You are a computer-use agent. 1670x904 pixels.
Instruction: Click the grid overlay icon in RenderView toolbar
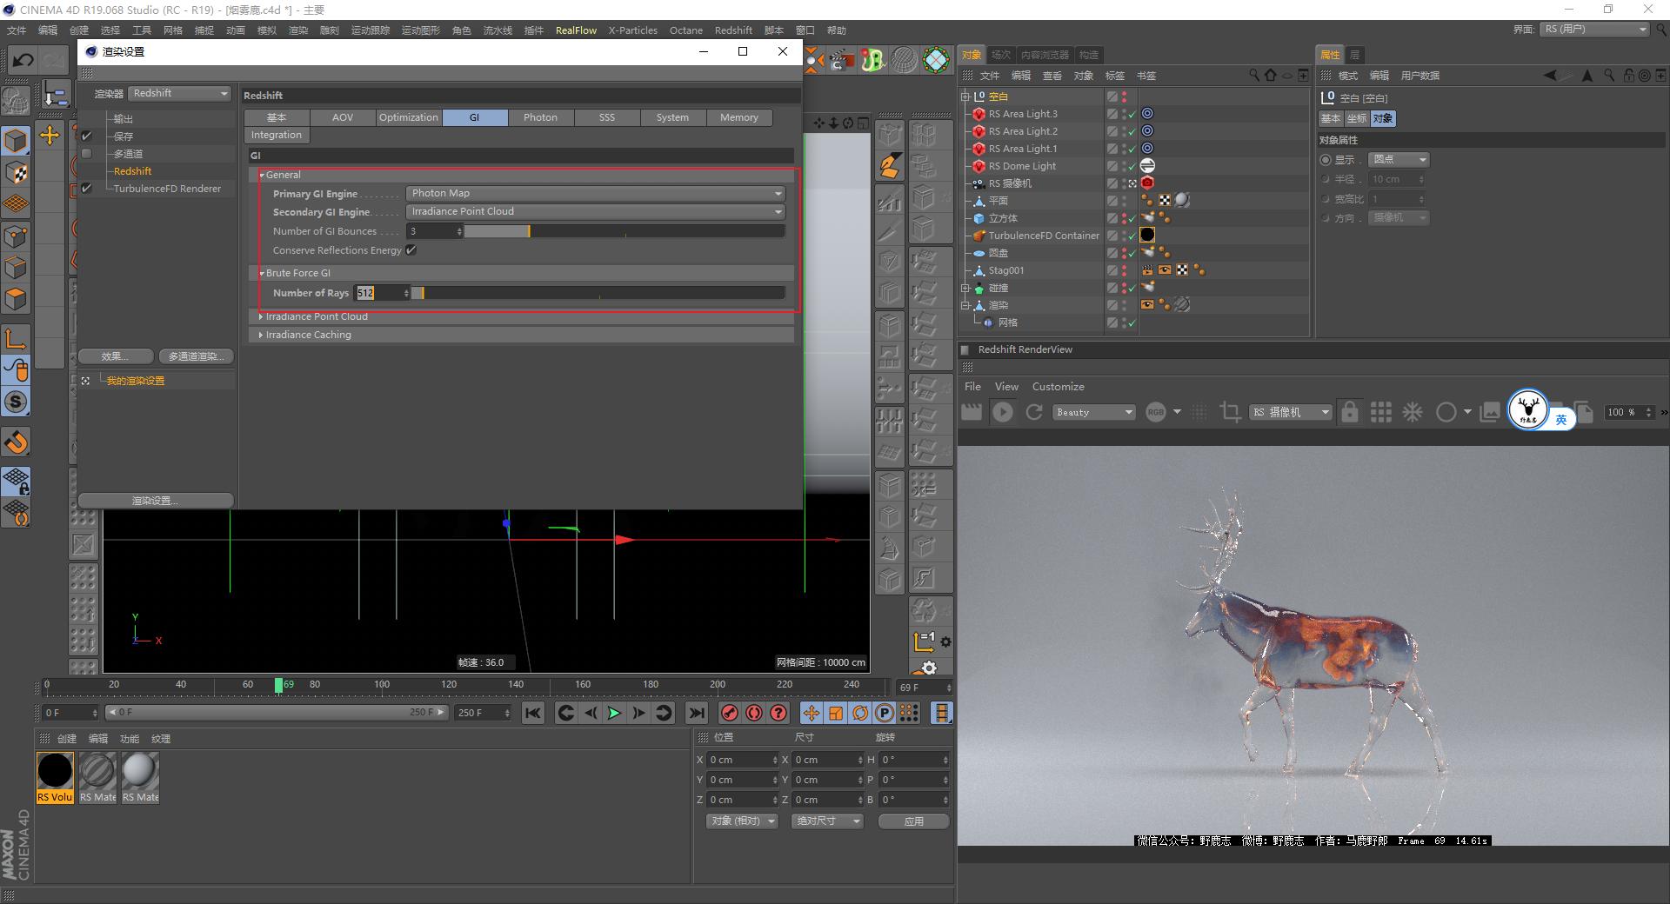pos(1380,412)
